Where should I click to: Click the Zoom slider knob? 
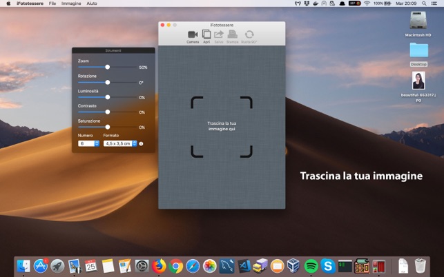(108, 67)
